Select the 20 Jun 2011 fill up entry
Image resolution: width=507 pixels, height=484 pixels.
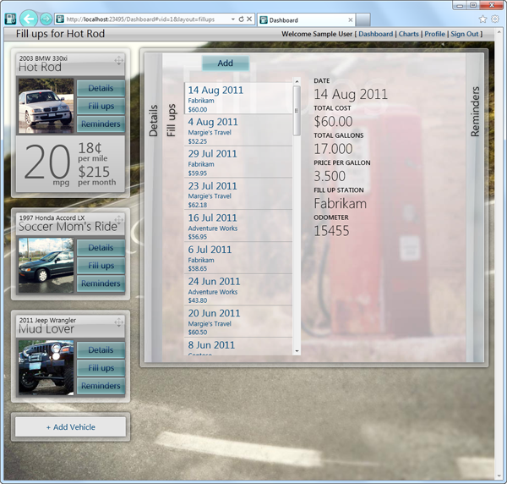[x=238, y=322]
